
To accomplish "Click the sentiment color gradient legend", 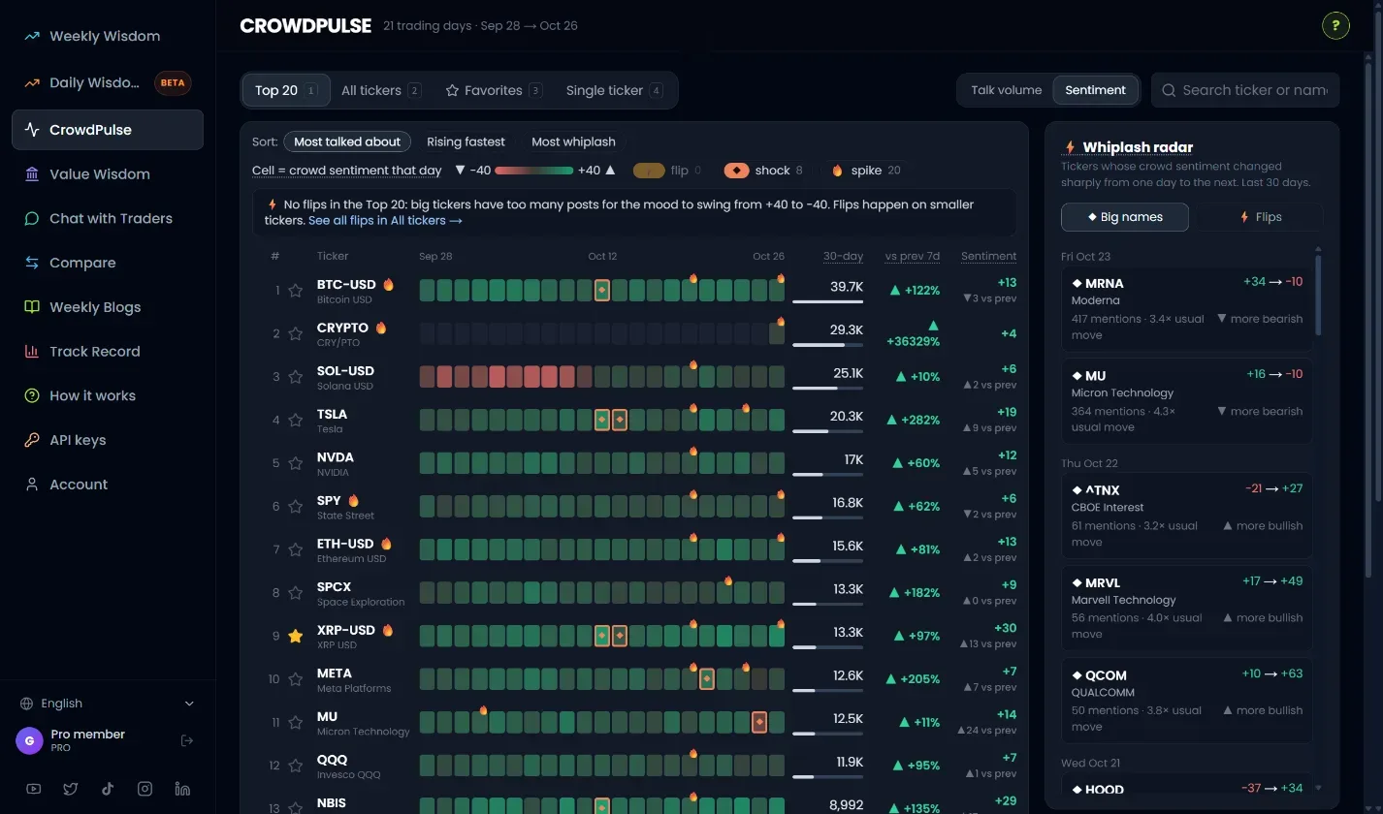I will pos(533,171).
